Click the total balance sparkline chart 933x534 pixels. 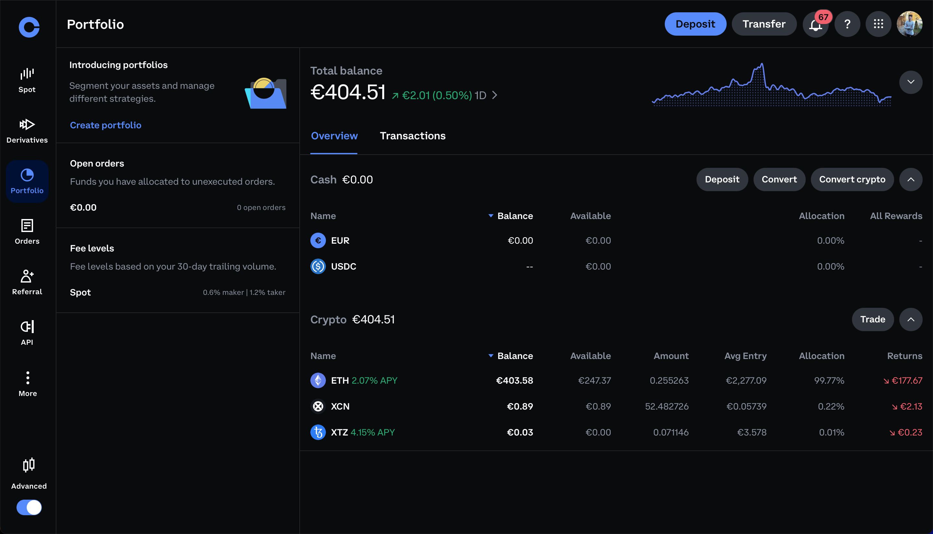771,85
